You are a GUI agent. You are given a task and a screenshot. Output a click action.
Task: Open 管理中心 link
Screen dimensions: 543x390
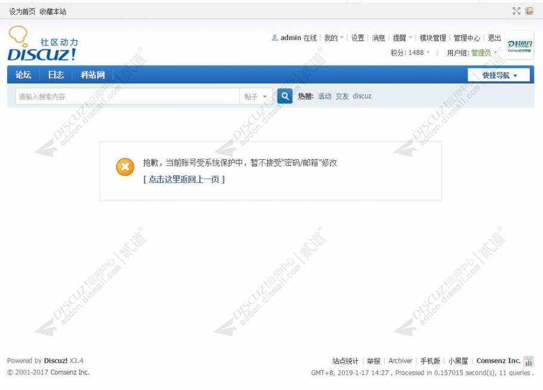[467, 38]
